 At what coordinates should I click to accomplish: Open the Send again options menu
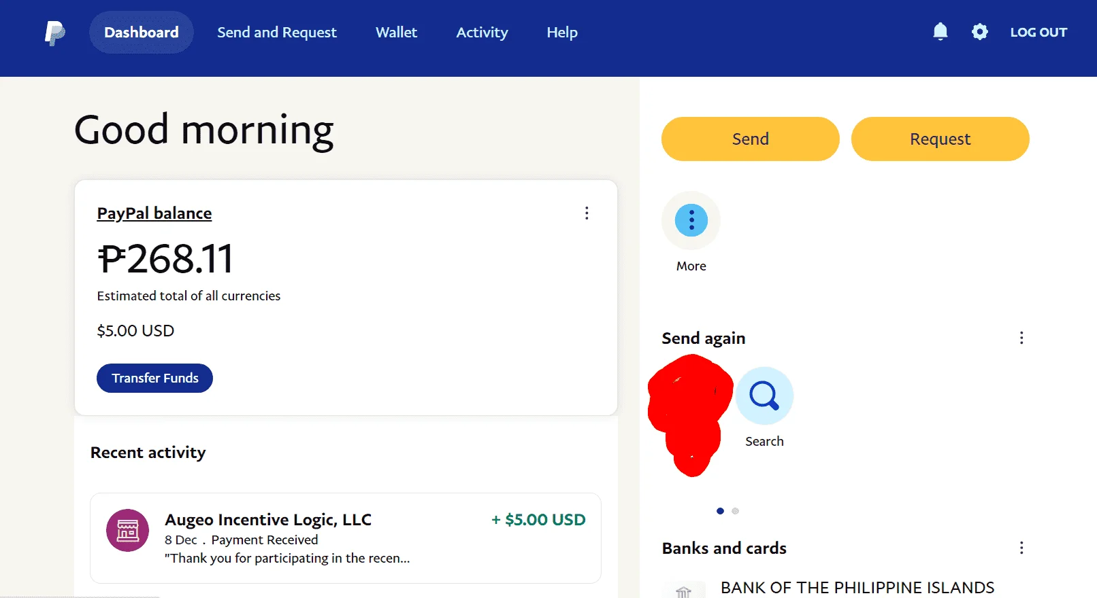tap(1021, 338)
